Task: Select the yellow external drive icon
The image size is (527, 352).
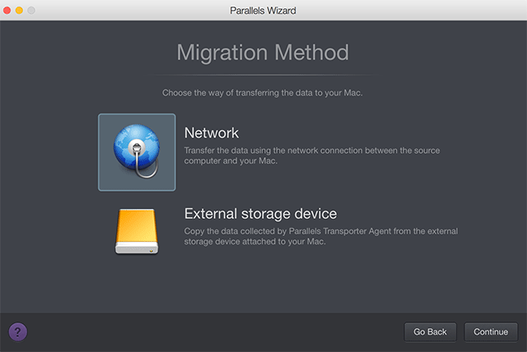Action: [x=137, y=231]
